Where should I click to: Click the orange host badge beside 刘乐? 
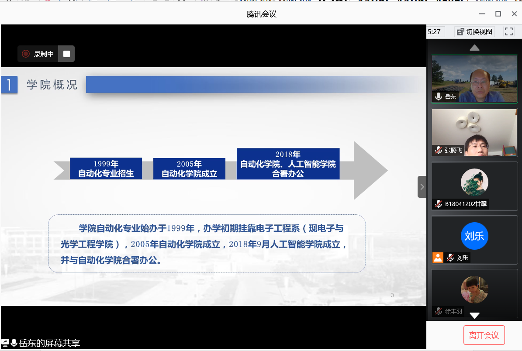(438, 258)
